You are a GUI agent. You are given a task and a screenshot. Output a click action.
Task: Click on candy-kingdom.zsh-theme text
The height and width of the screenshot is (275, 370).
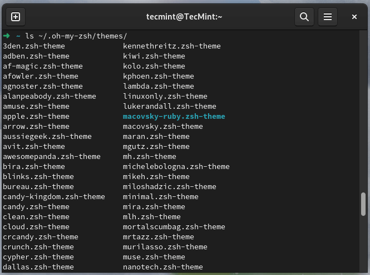pyautogui.click(x=54, y=197)
